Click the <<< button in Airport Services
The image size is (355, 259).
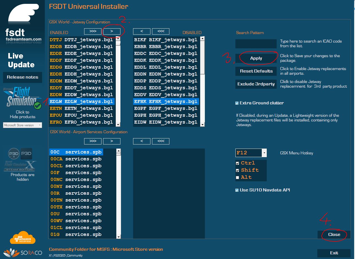(161, 141)
